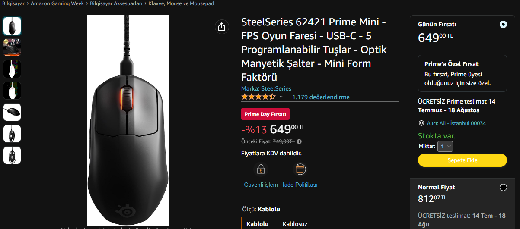Go to the Amazon Gaming Week breadcrumb
Image resolution: width=520 pixels, height=229 pixels.
(57, 3)
